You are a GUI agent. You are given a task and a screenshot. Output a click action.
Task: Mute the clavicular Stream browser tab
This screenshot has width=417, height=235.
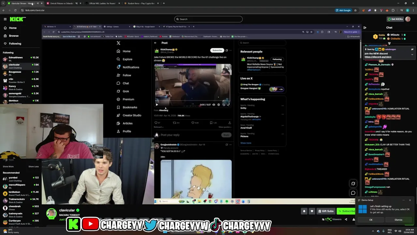(37, 3)
